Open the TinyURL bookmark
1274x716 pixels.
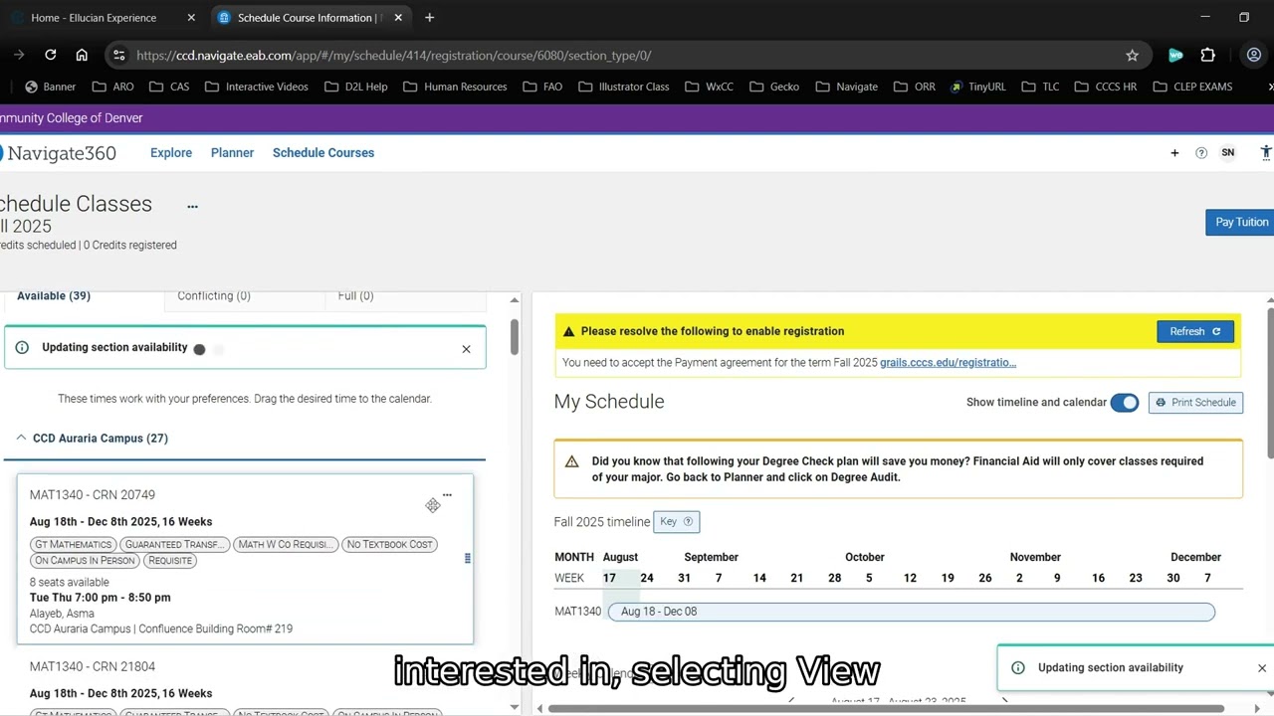(977, 87)
